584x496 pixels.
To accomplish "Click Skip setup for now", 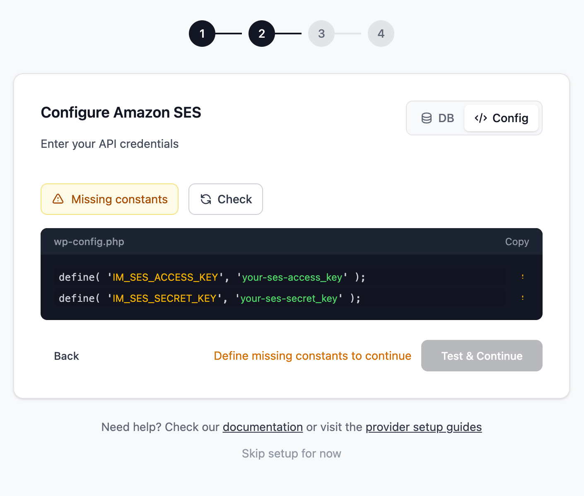I will [291, 453].
